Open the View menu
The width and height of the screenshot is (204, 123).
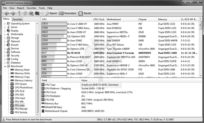[x=12, y=8]
